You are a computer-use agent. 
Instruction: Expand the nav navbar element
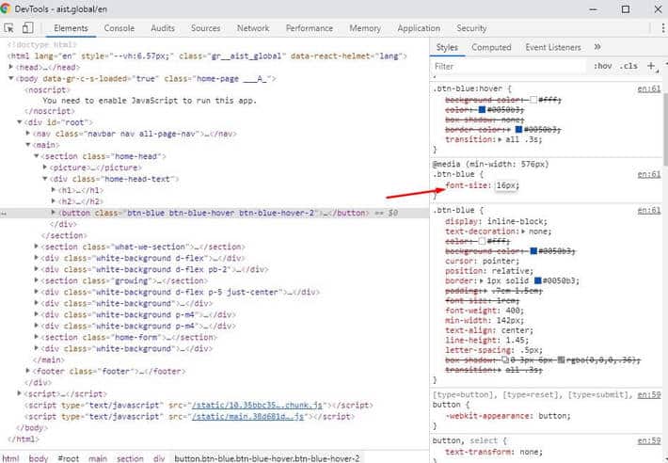[x=28, y=134]
